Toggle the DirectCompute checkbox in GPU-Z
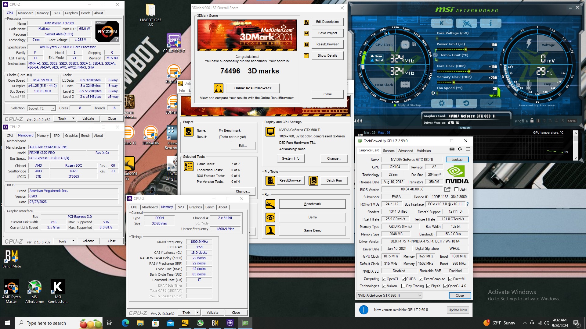586x329 pixels. pyautogui.click(x=421, y=279)
